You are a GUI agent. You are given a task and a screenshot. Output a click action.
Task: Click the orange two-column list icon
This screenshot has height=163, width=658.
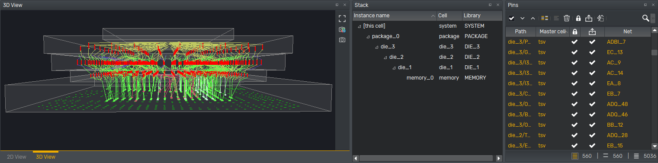click(545, 18)
